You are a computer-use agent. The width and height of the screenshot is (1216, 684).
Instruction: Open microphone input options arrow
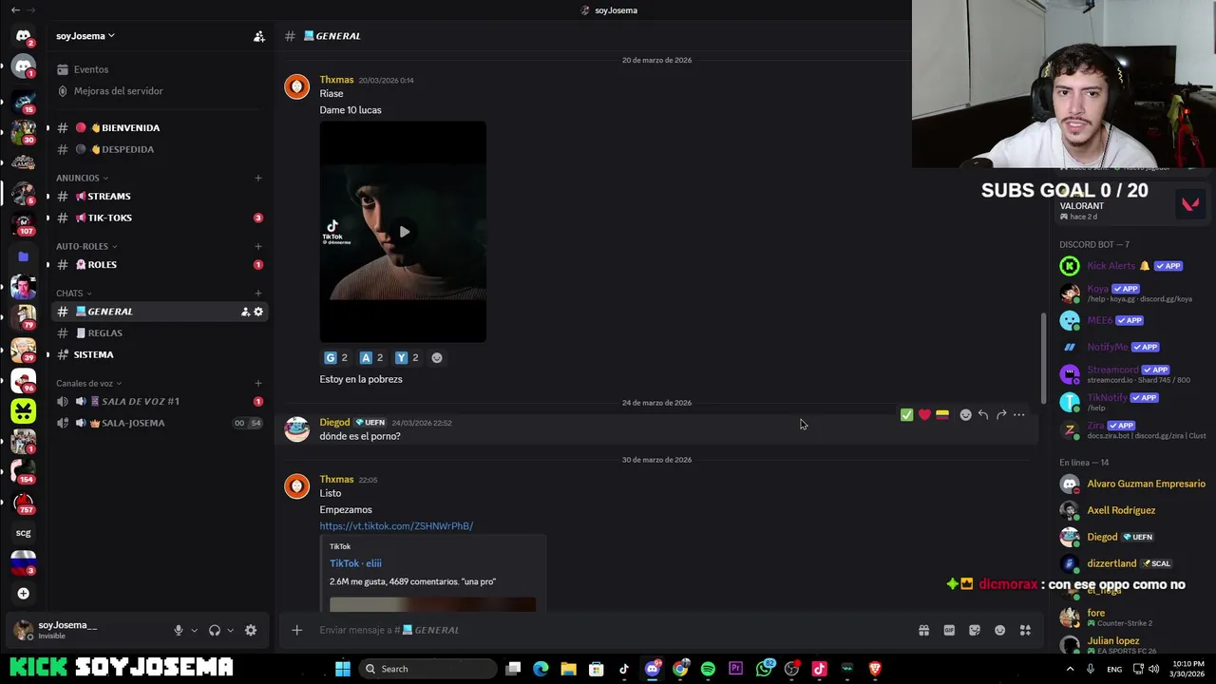click(x=194, y=630)
